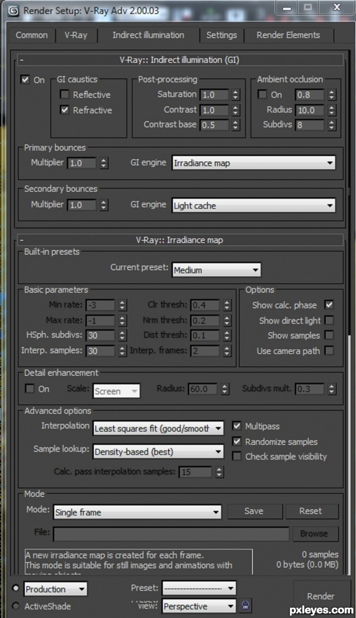
Task: Switch to the V-Ray tab
Action: [76, 35]
